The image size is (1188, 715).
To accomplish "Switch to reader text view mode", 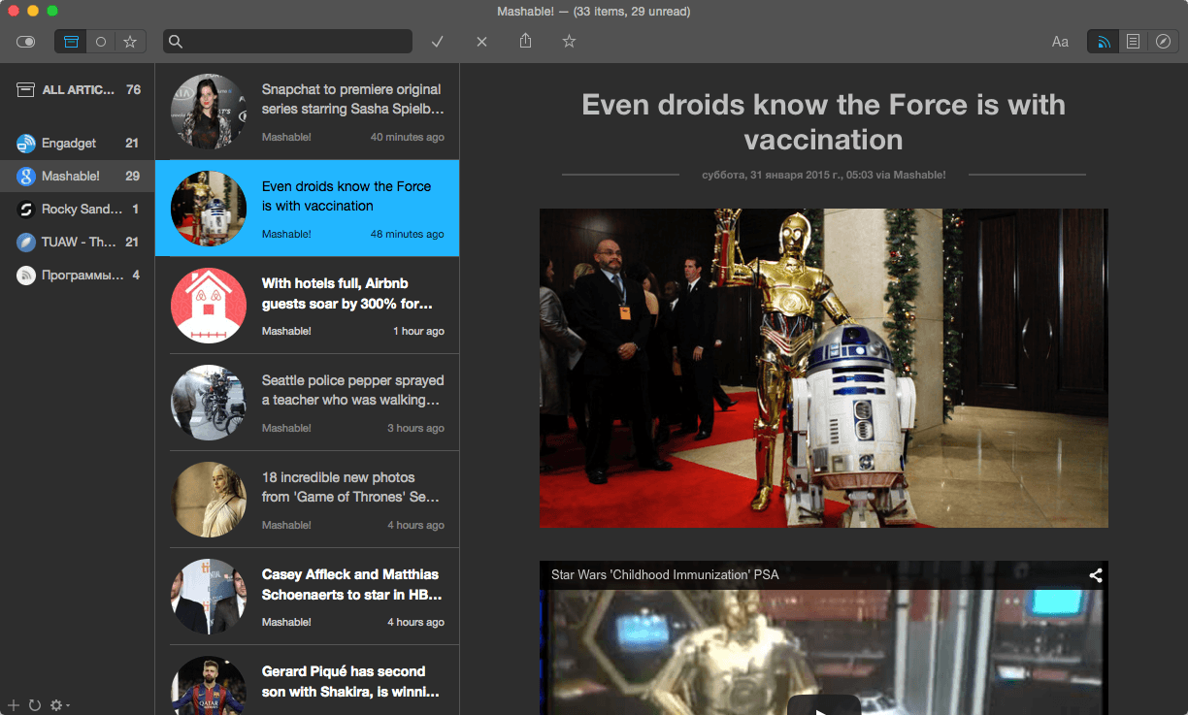I will coord(1133,42).
